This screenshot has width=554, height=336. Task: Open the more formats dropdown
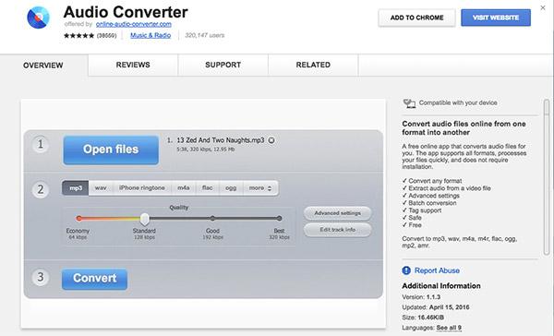(260, 188)
